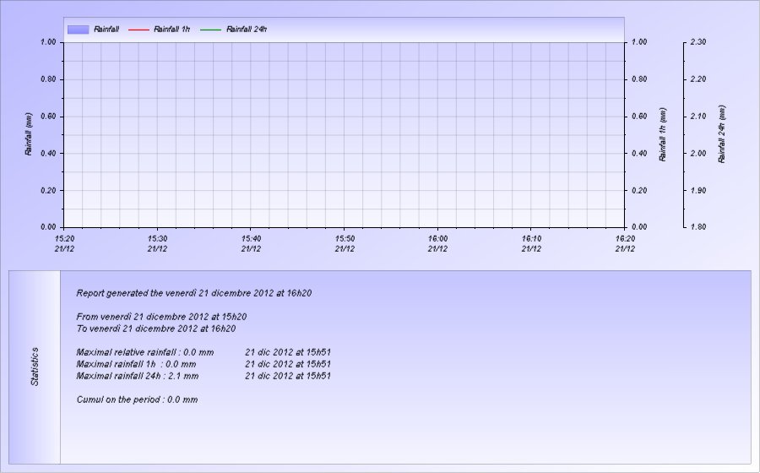Click the 16:00 21/12 time axis label
Screen dimensions: 760x473
pos(437,244)
